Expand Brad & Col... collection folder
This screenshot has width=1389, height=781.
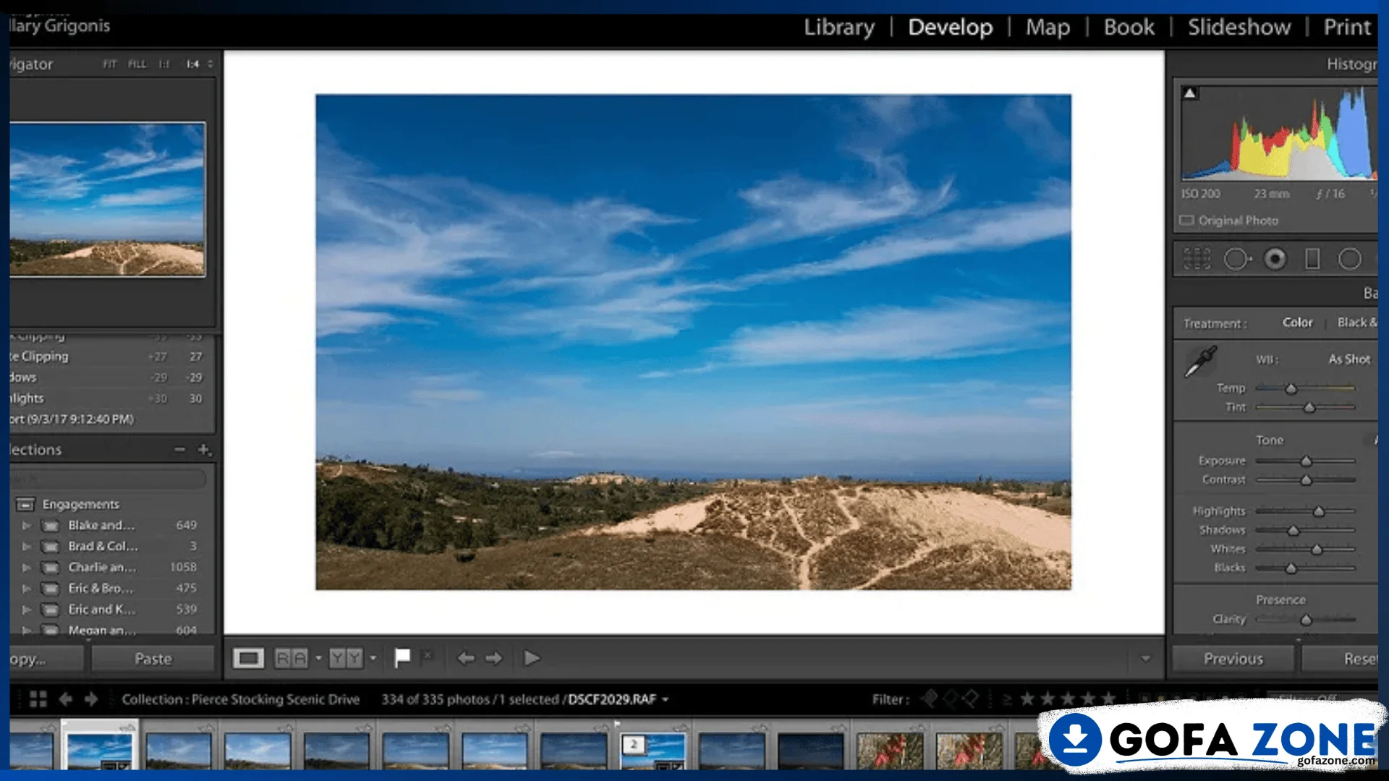point(26,547)
